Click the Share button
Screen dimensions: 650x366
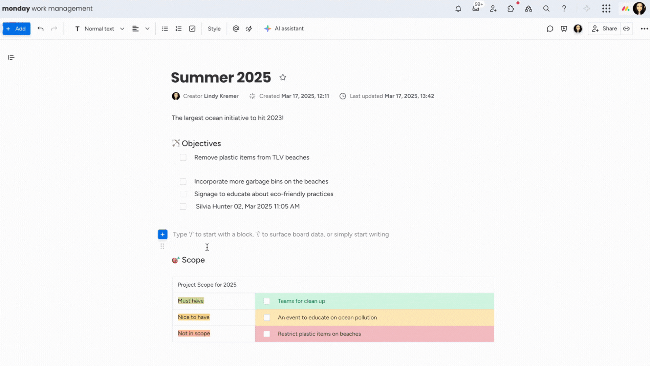(x=604, y=28)
